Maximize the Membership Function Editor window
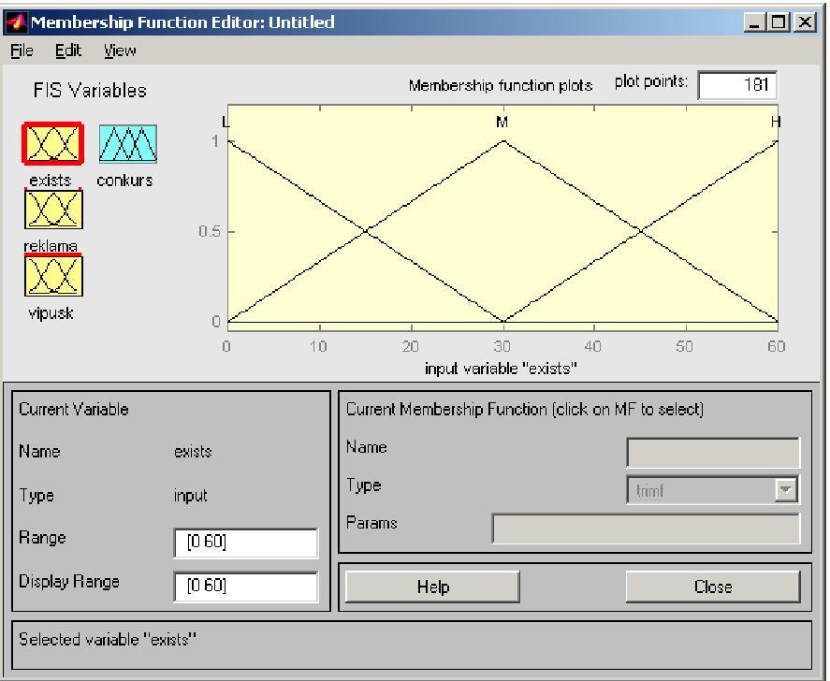 [x=779, y=22]
